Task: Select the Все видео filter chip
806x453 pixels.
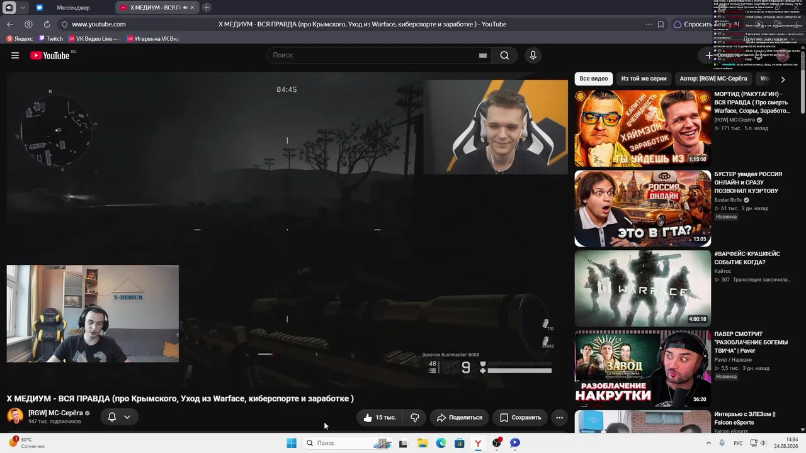Action: click(x=594, y=79)
